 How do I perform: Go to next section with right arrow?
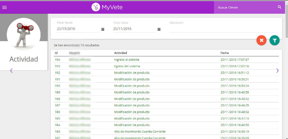click(x=277, y=70)
